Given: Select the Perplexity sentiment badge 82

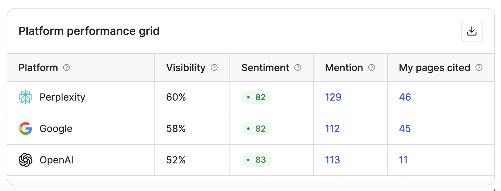Looking at the screenshot, I should point(256,97).
